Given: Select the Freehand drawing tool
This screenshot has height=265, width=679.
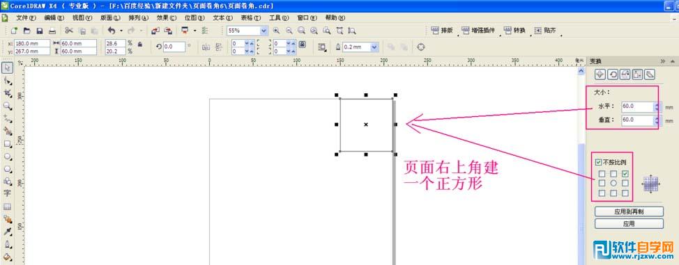Looking at the screenshot, I should coord(8,118).
